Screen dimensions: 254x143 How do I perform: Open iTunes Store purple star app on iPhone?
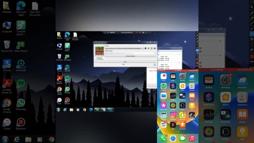coord(164,105)
